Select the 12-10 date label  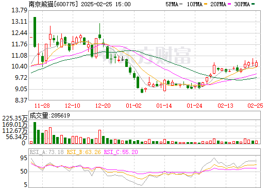[x=73, y=106]
